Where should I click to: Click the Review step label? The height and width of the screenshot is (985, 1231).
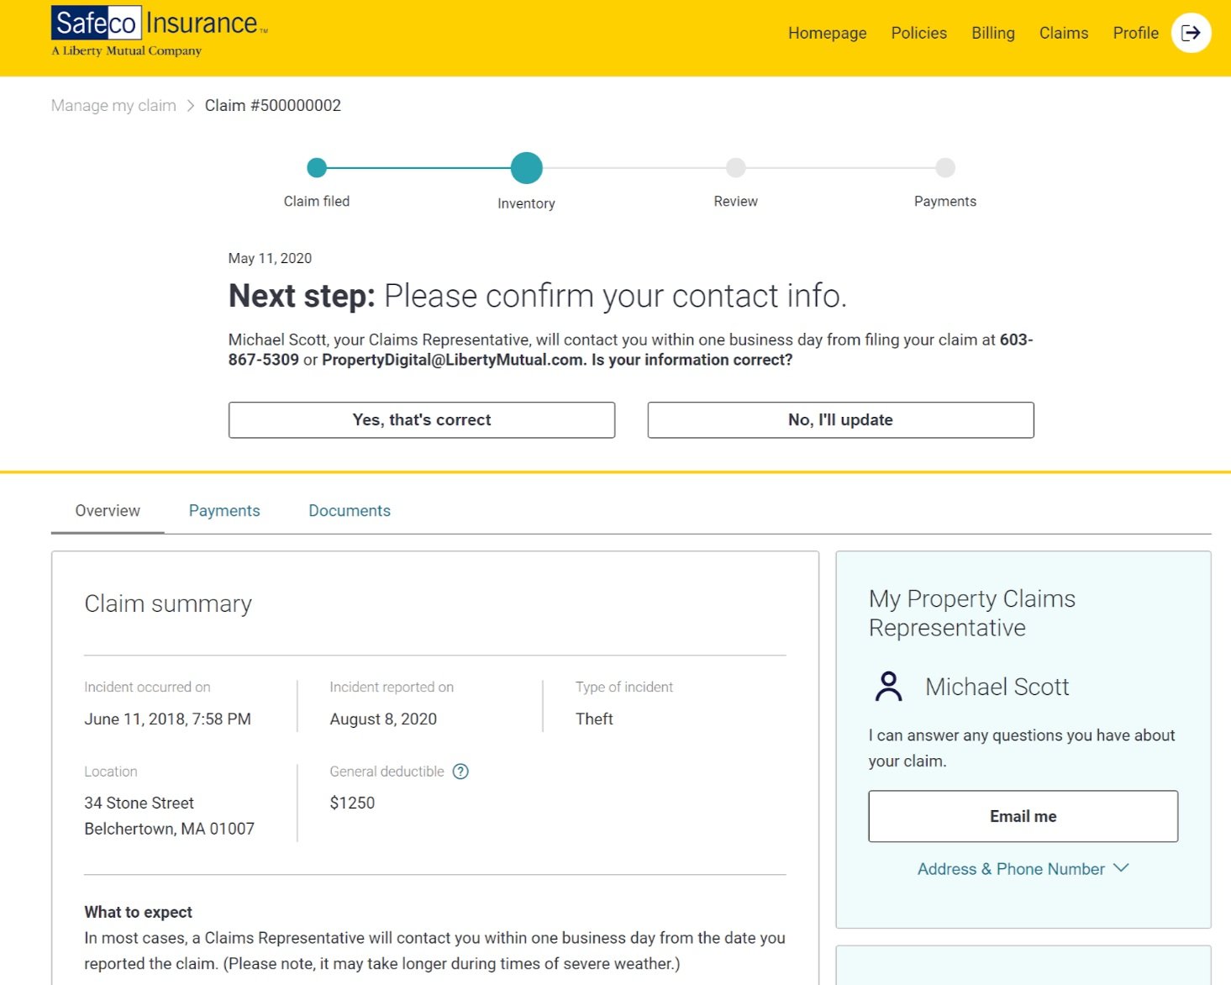click(736, 201)
